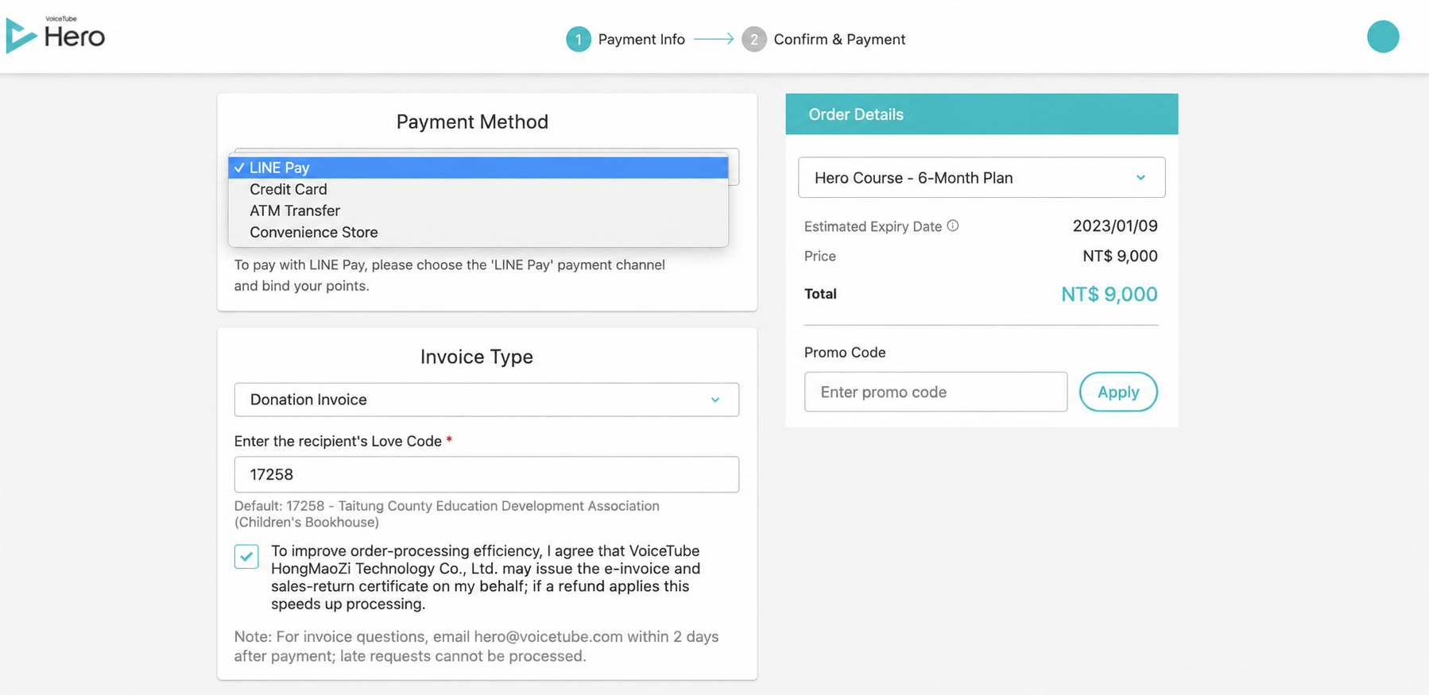Click the Payment Info step label
Viewport: 1429px width, 695px height.
coord(641,39)
